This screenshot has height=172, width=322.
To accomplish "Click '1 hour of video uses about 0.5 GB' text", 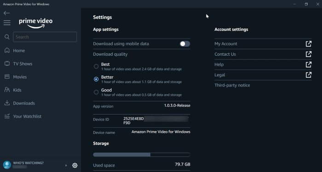I will click(x=142, y=95).
